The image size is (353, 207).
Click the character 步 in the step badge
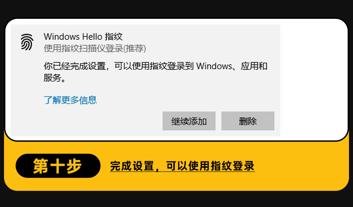pyautogui.click(x=74, y=166)
